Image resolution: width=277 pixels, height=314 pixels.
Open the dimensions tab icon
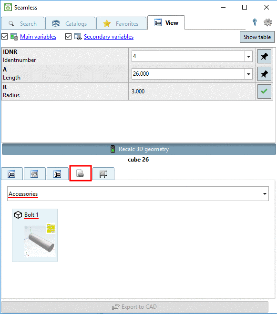point(103,174)
